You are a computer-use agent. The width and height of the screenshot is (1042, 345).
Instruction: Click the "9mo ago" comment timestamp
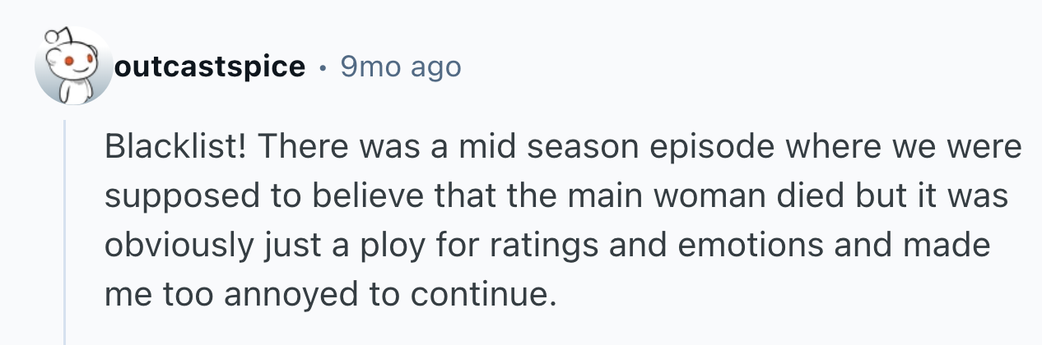point(400,67)
